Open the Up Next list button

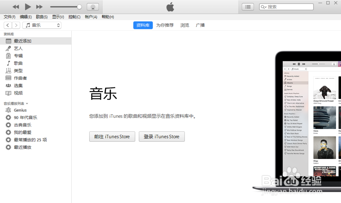point(248,7)
